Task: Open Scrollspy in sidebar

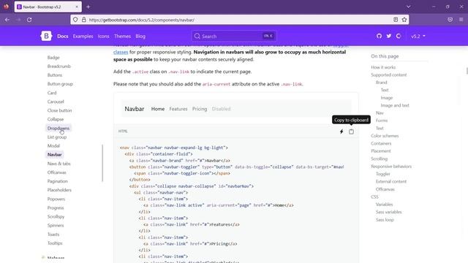Action: [x=56, y=216]
